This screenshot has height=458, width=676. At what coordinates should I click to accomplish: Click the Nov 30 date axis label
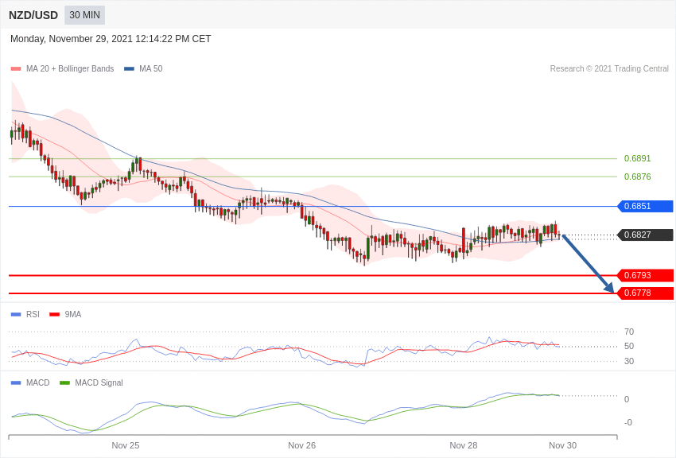(x=562, y=445)
